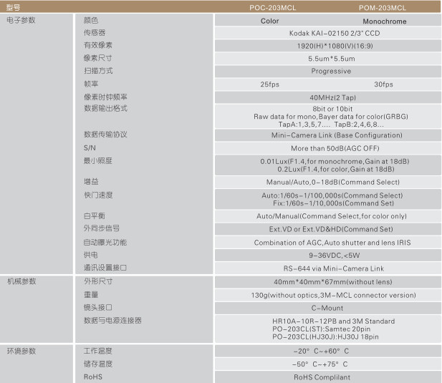Image resolution: width=442 pixels, height=383 pixels.
Task: Click the POM-203MCL model column header
Action: [x=383, y=8]
